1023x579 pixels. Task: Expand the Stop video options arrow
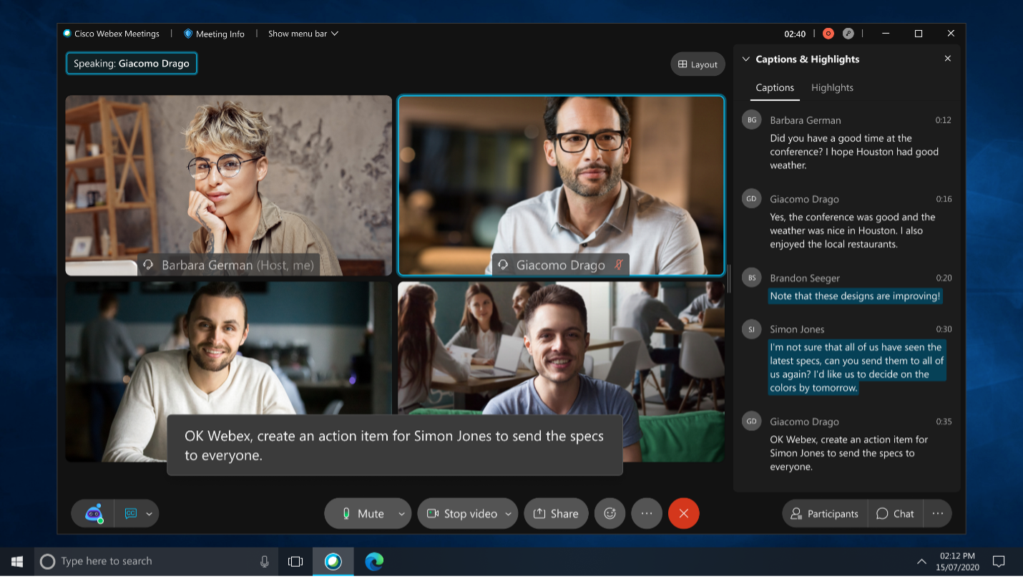click(x=508, y=513)
